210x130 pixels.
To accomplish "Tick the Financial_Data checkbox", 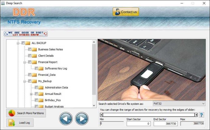I will coord(30,75).
